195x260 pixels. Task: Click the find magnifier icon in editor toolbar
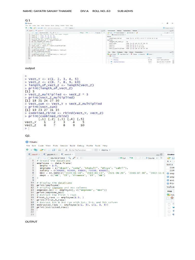69,158
